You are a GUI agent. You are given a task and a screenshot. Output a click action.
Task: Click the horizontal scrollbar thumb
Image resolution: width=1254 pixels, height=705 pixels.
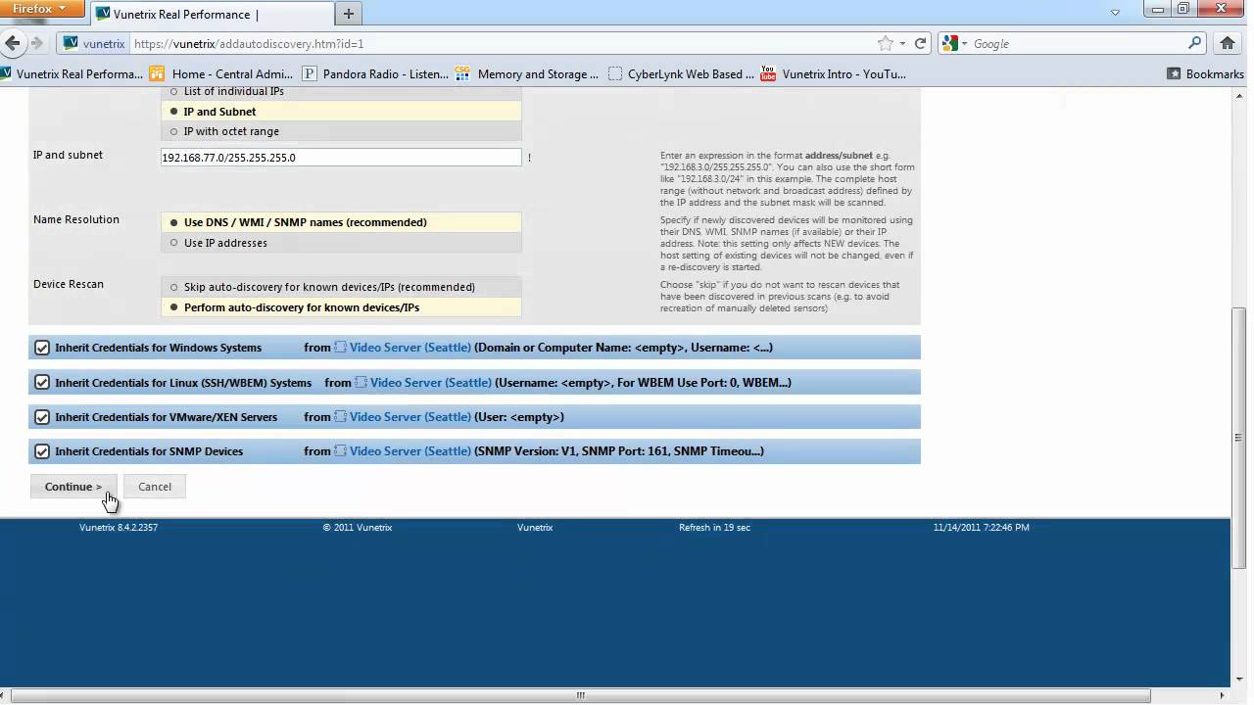click(x=580, y=695)
